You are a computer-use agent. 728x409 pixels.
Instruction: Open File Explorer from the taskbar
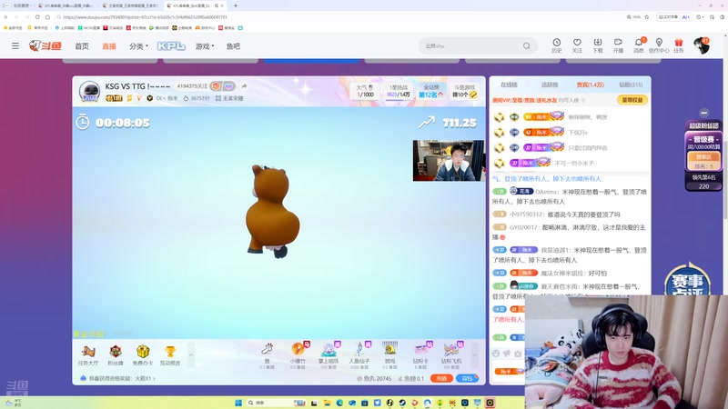[x=327, y=403]
